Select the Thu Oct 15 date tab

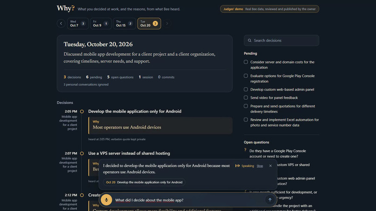(125, 23)
